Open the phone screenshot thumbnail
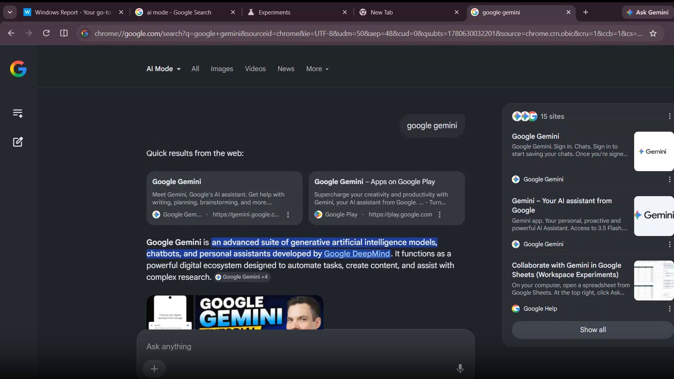 click(x=170, y=312)
